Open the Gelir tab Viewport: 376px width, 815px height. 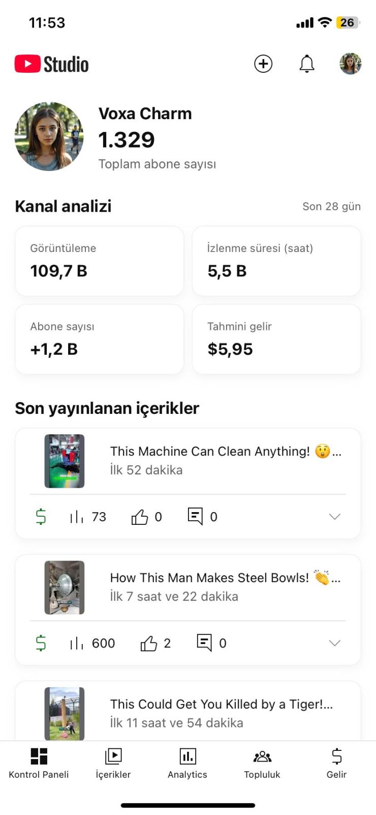click(336, 764)
